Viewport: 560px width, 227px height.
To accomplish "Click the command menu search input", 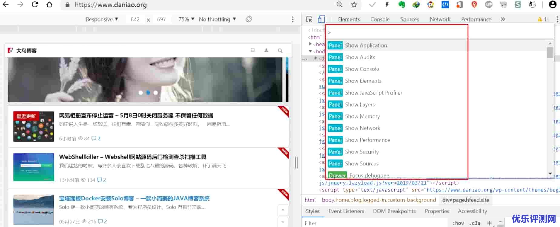I will 440,32.
